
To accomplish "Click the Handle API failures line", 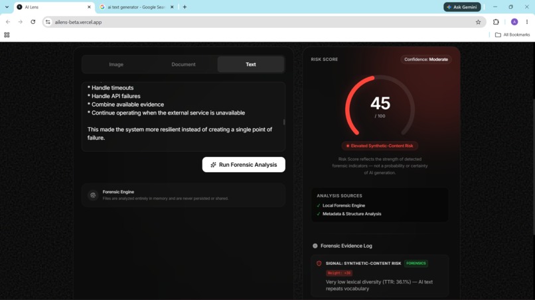I will point(114,96).
